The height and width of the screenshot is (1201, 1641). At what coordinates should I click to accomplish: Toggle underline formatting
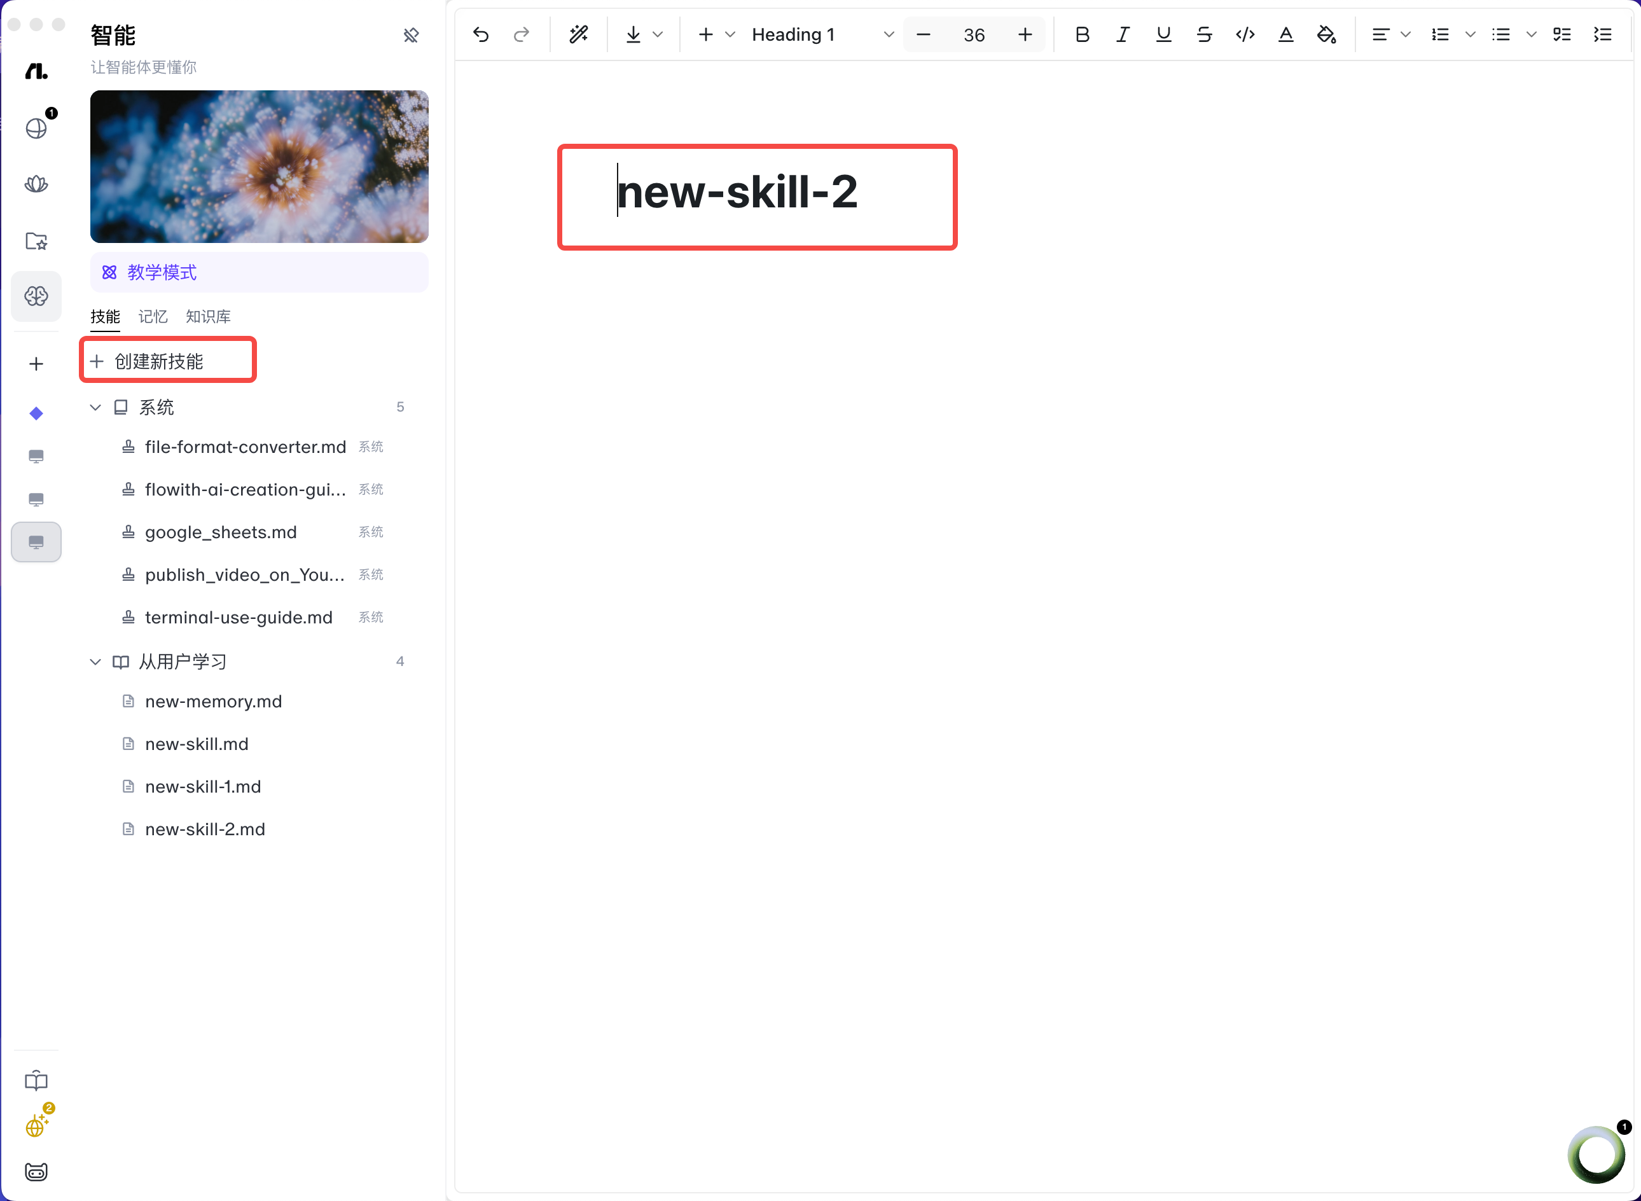click(x=1163, y=34)
